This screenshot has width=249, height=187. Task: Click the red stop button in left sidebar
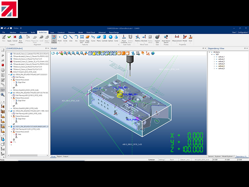pyautogui.click(x=3, y=65)
